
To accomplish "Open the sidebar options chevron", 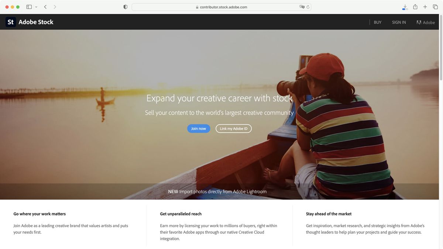I will [36, 7].
